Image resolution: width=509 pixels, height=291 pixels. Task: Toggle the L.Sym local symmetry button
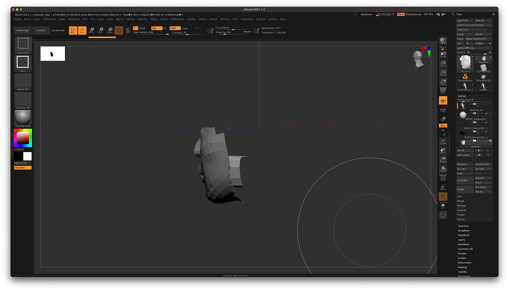click(443, 110)
